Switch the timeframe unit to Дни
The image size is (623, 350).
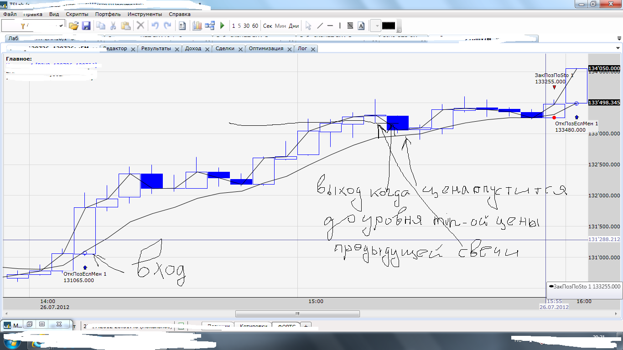[x=294, y=26]
